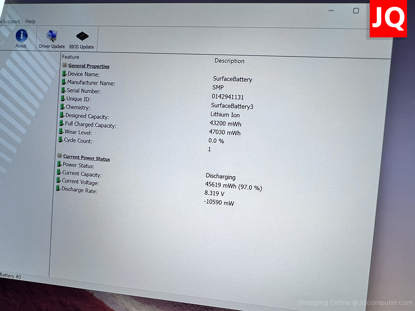This screenshot has height=311, width=415.
Task: Select the Wear Level label
Action: click(x=78, y=132)
